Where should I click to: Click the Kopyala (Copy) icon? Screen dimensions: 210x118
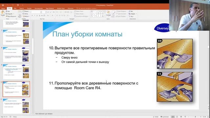click(7, 14)
